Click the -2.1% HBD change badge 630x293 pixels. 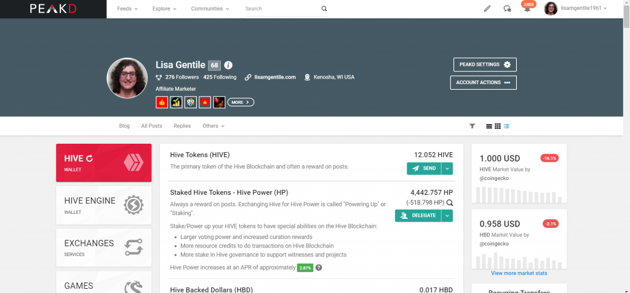tap(551, 224)
